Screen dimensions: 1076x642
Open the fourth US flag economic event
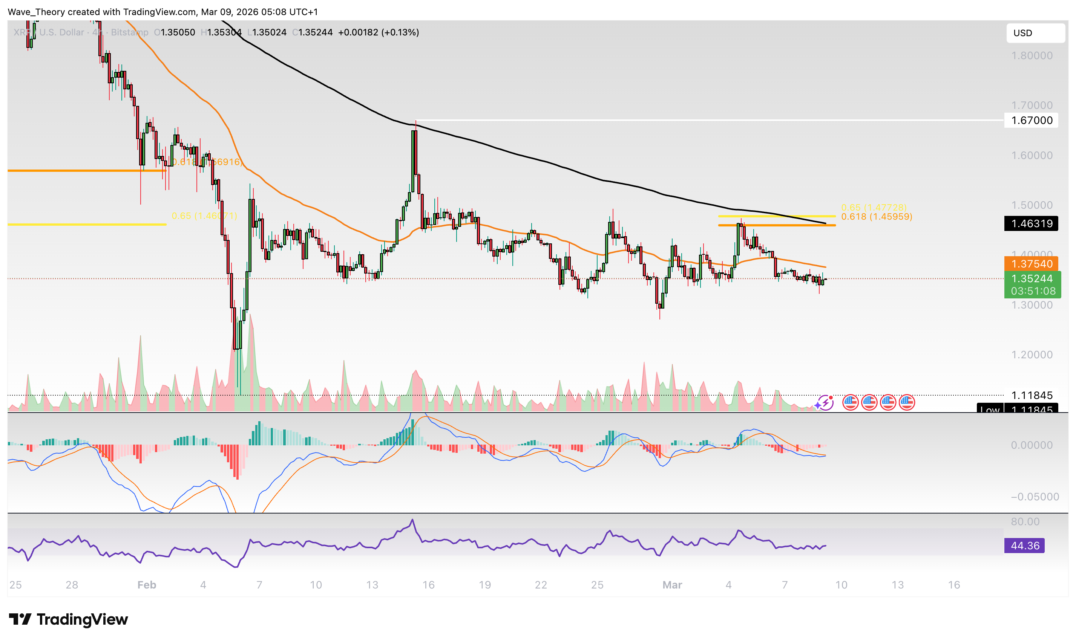point(907,403)
